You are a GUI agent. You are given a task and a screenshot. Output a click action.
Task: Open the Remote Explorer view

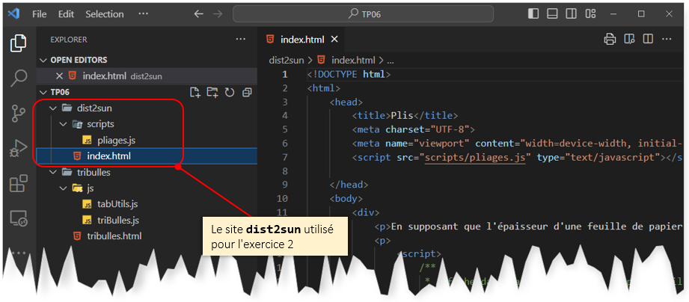[x=19, y=218]
